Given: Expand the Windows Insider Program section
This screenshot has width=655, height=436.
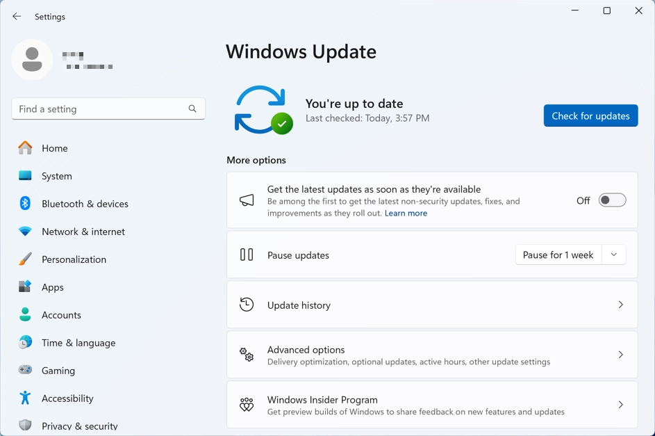Looking at the screenshot, I should tap(432, 404).
